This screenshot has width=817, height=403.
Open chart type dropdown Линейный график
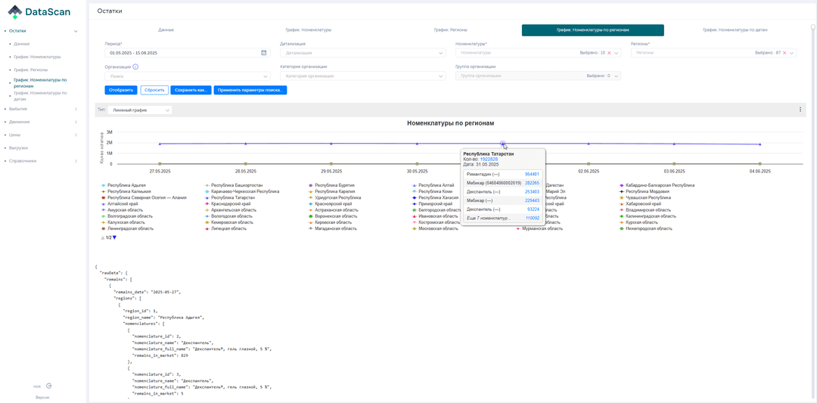point(138,110)
